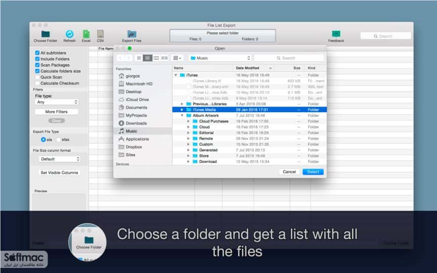The image size is (437, 273).
Task: Open Applications in Favorites sidebar
Action: point(134,139)
